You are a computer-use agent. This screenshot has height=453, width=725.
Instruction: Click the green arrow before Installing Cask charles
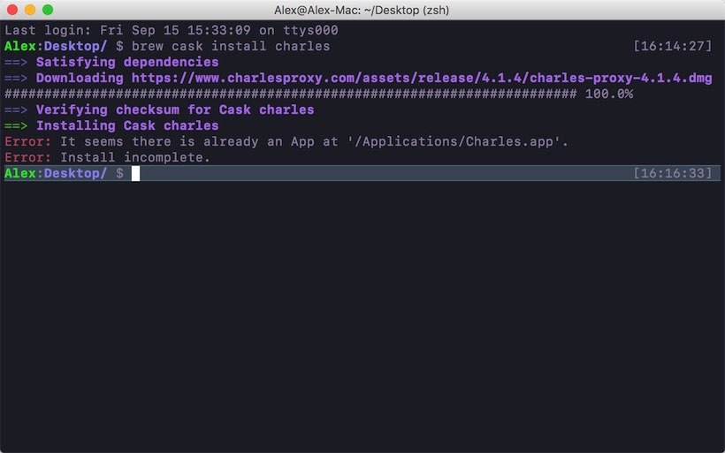[x=16, y=125]
